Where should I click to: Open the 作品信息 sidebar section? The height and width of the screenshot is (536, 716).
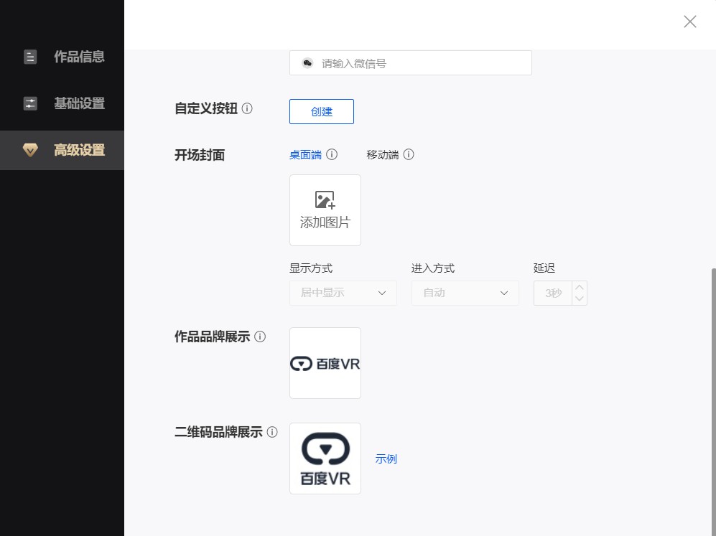tap(62, 57)
